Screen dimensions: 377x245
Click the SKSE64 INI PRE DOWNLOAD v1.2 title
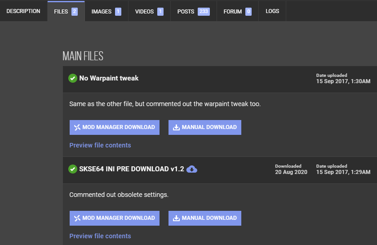[132, 169]
